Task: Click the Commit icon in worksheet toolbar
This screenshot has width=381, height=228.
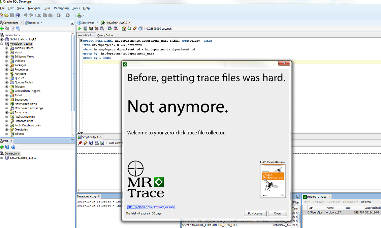Action: tap(110, 28)
